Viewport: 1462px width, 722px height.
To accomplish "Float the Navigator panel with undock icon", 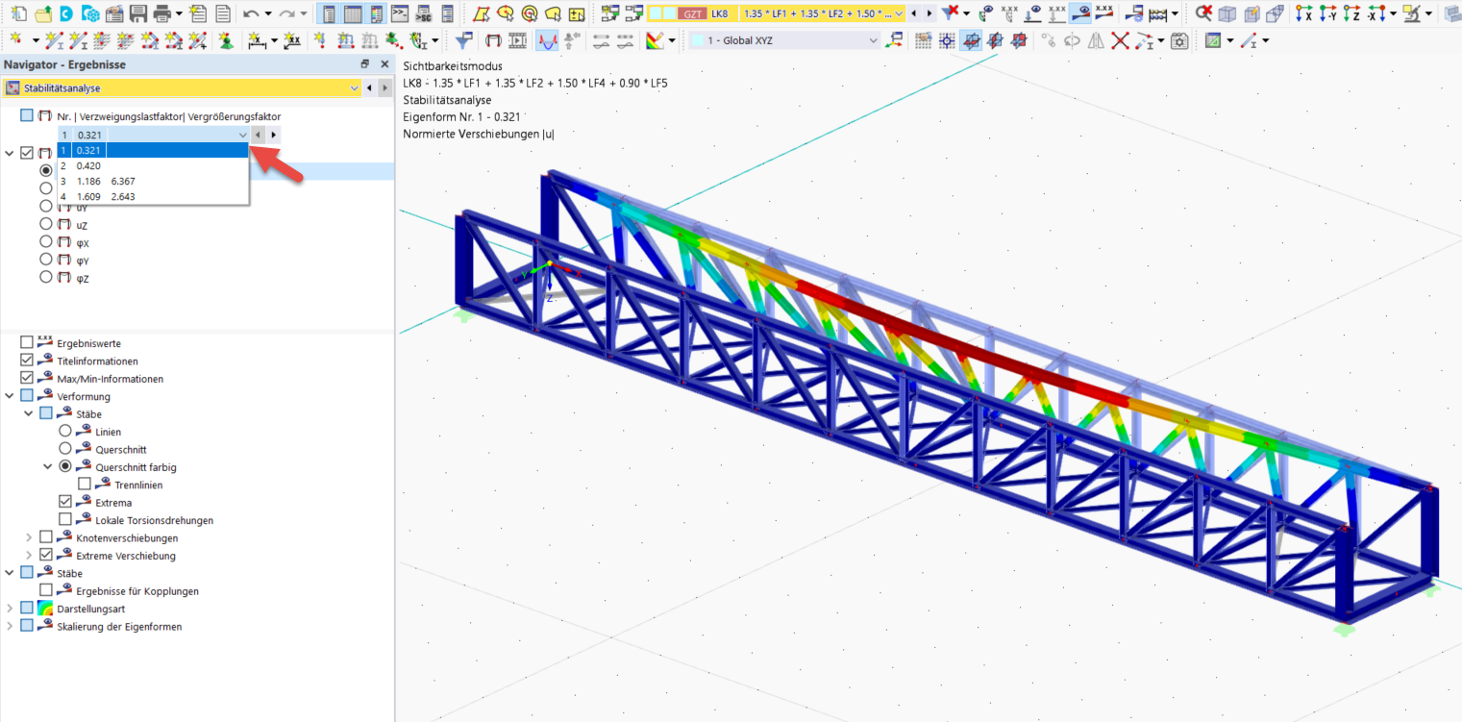I will coord(365,64).
